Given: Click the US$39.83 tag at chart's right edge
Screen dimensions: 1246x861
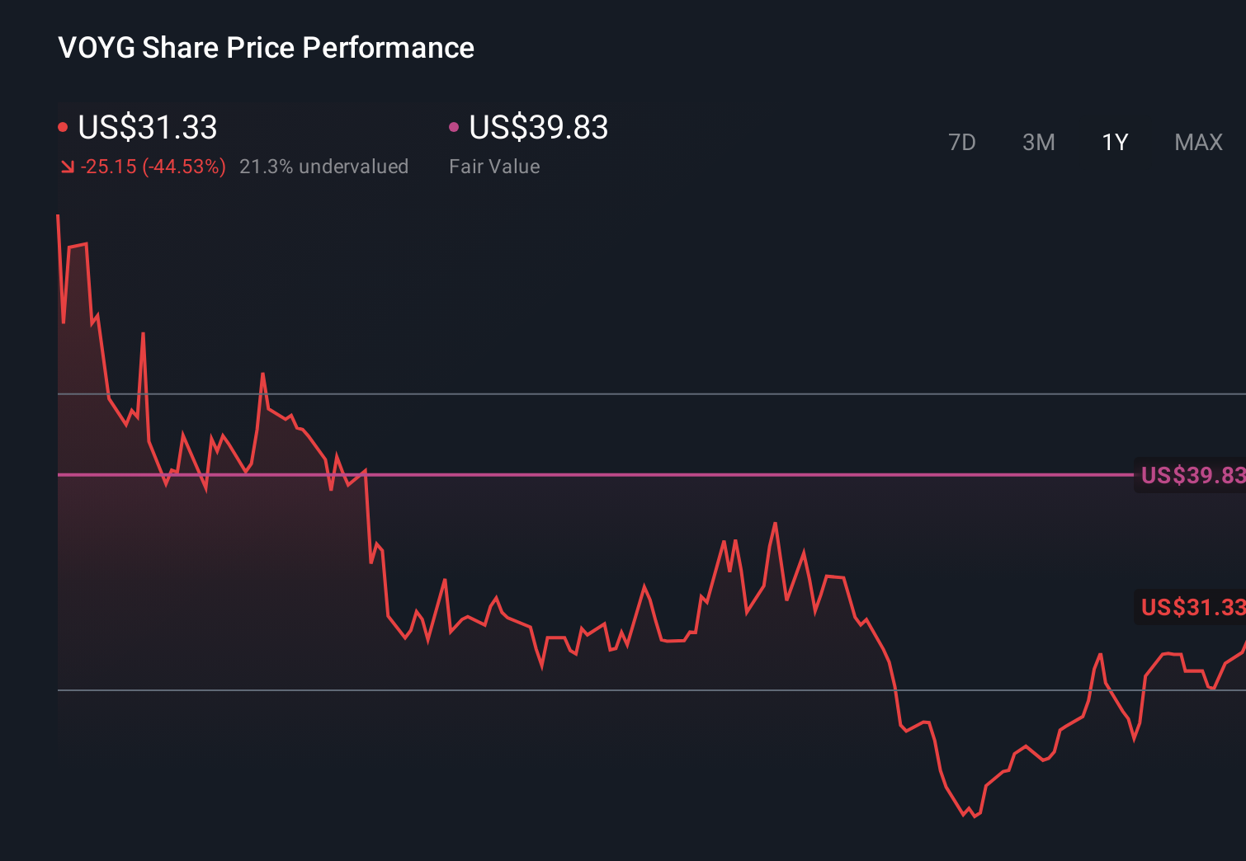Looking at the screenshot, I should coord(1192,475).
